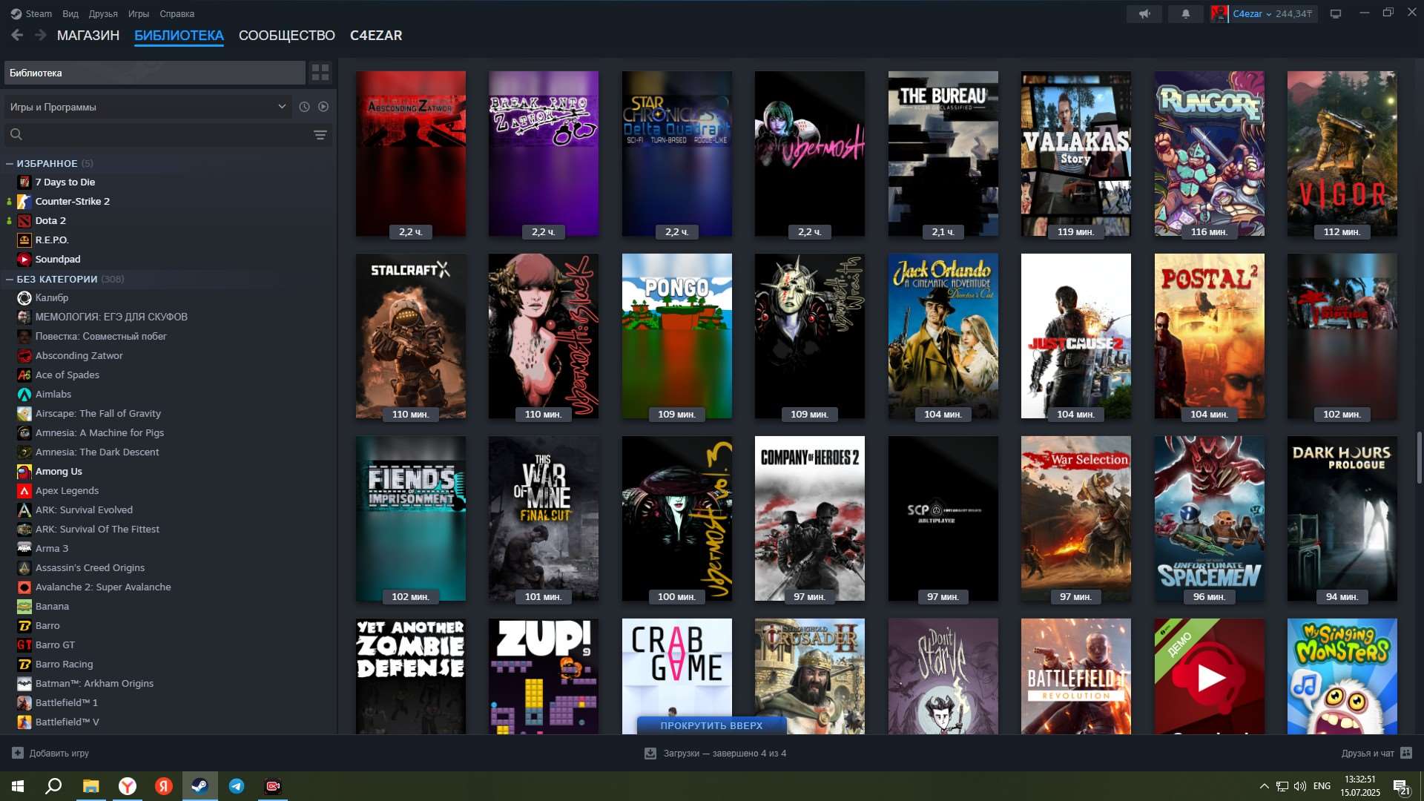Click the Steam logo menu
1424x801 pixels.
click(31, 13)
